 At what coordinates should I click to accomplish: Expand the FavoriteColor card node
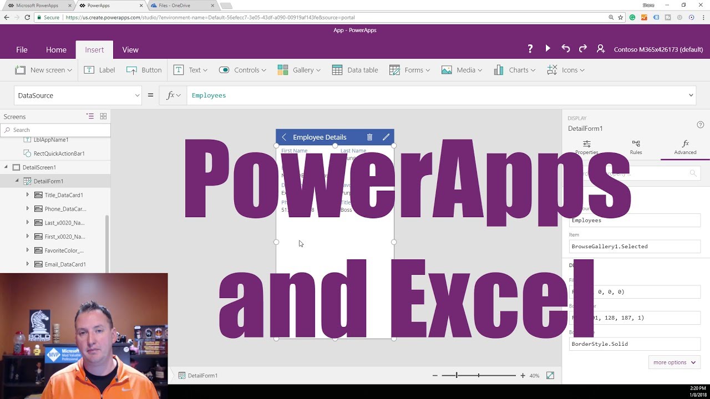point(28,250)
